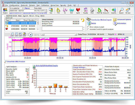135x105 pixels.
Task: Select the 23/03/2004 SpO2 recording row
Action: (x=20, y=29)
